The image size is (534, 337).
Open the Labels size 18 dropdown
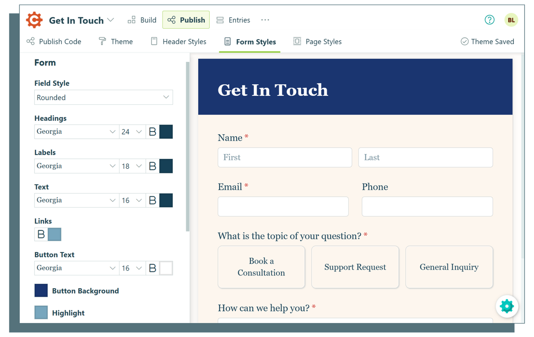point(132,166)
